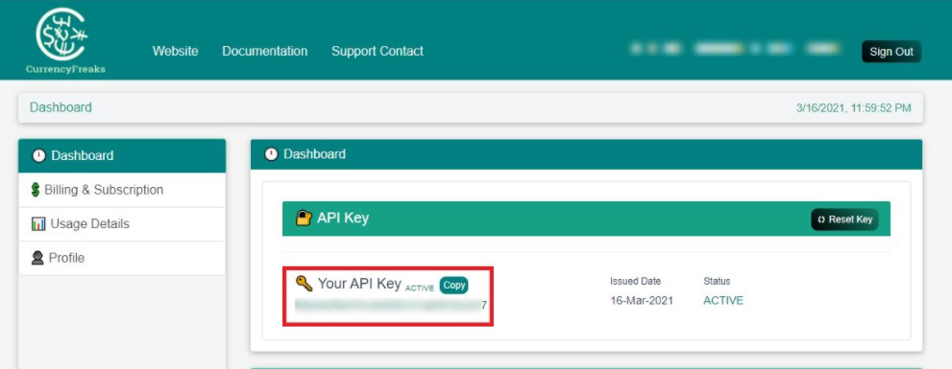952x369 pixels.
Task: Click the timestamp 3/16/2021, 11:59:52 PM
Action: coord(854,108)
